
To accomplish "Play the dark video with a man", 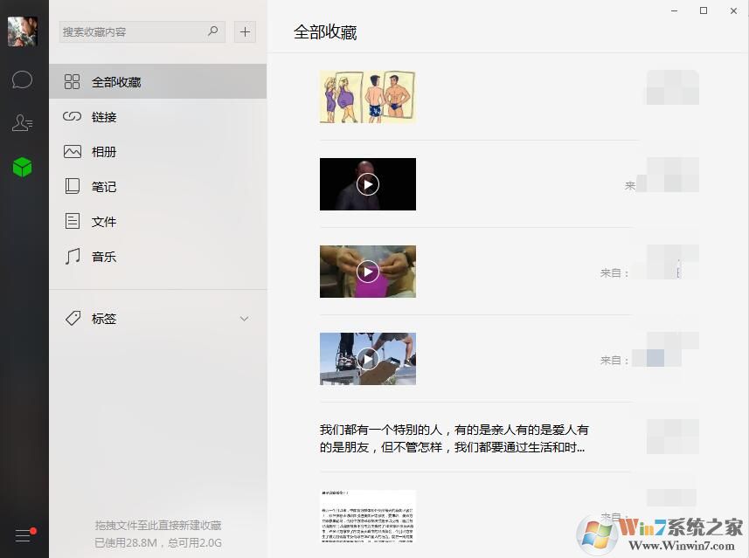I will click(x=368, y=184).
